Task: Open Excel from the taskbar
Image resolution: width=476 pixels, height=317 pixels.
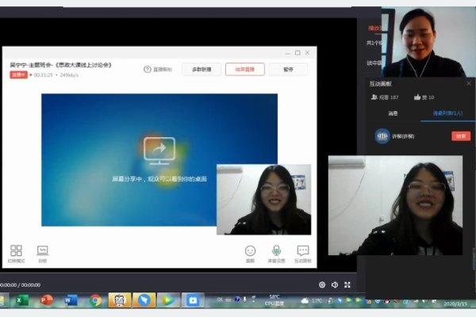Action: [x=22, y=300]
